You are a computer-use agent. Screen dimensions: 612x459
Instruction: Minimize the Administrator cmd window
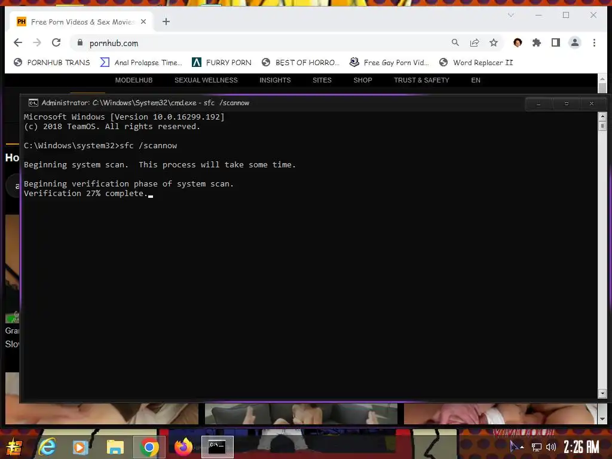(538, 104)
